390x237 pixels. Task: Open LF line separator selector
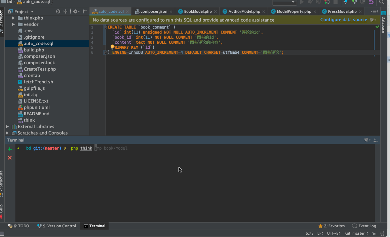pyautogui.click(x=320, y=233)
